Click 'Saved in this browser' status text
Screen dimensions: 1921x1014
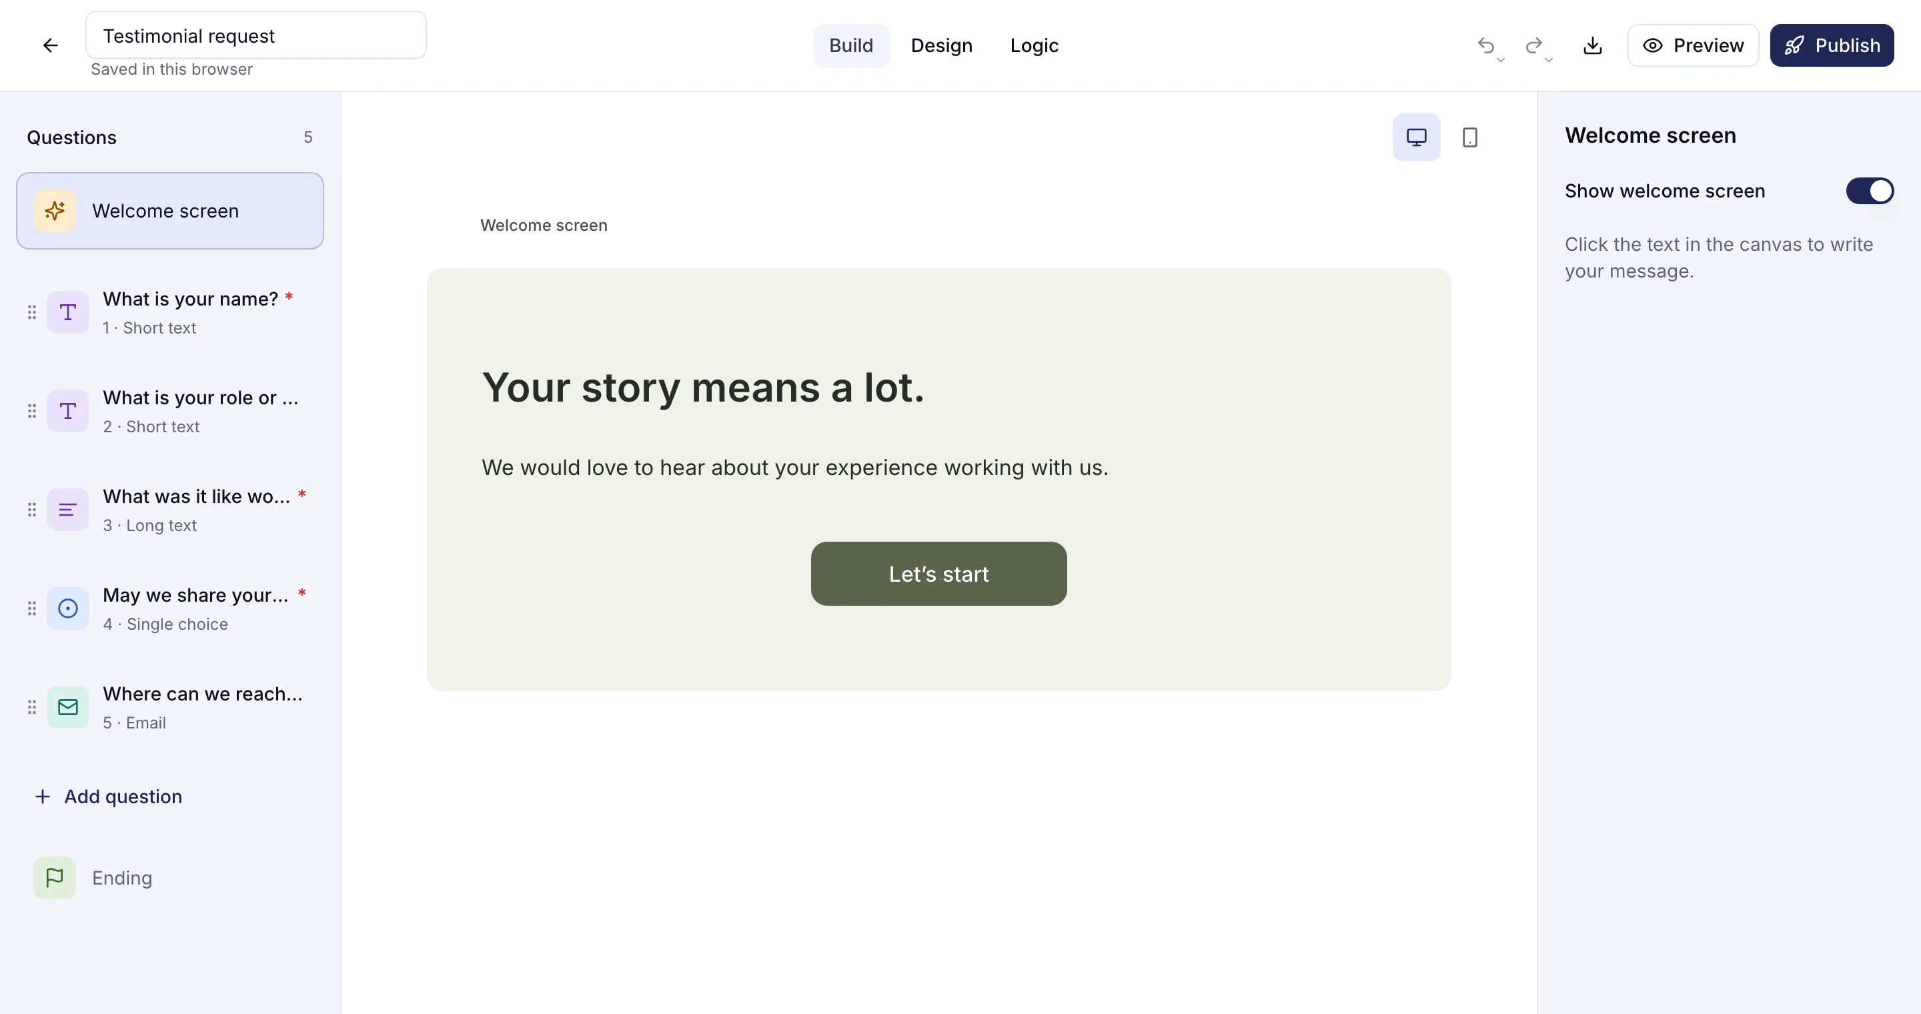(x=171, y=69)
